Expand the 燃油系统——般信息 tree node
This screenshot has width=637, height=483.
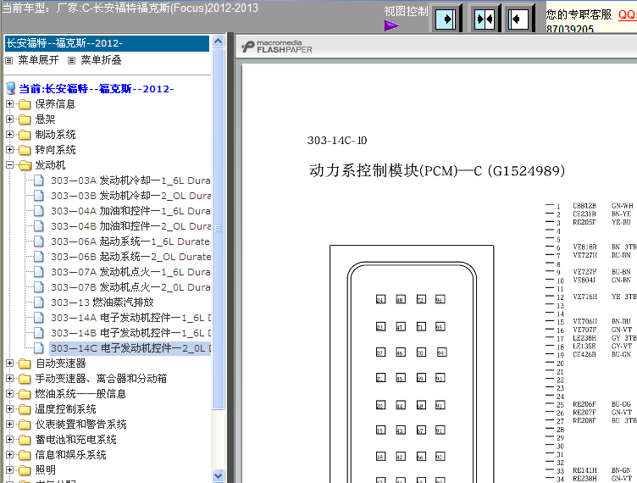click(10, 394)
